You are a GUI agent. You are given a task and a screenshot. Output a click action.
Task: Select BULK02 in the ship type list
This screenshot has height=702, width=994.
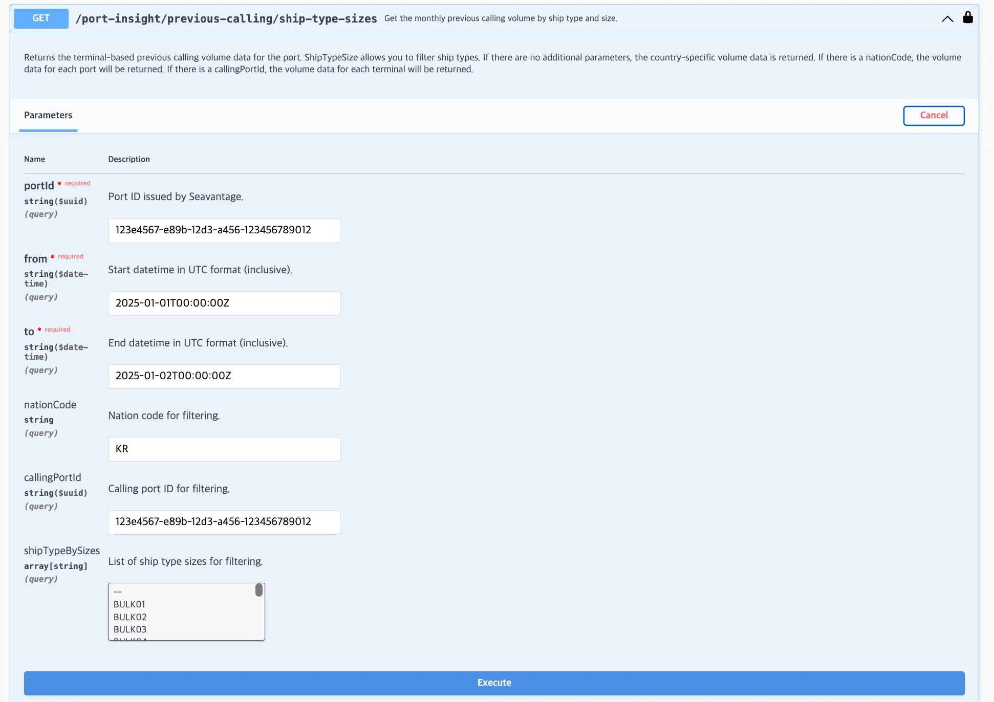130,617
